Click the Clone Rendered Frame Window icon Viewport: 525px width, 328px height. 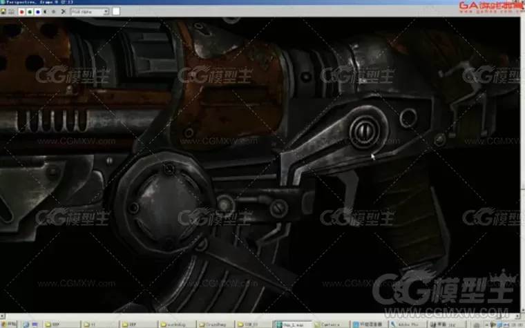11,12
